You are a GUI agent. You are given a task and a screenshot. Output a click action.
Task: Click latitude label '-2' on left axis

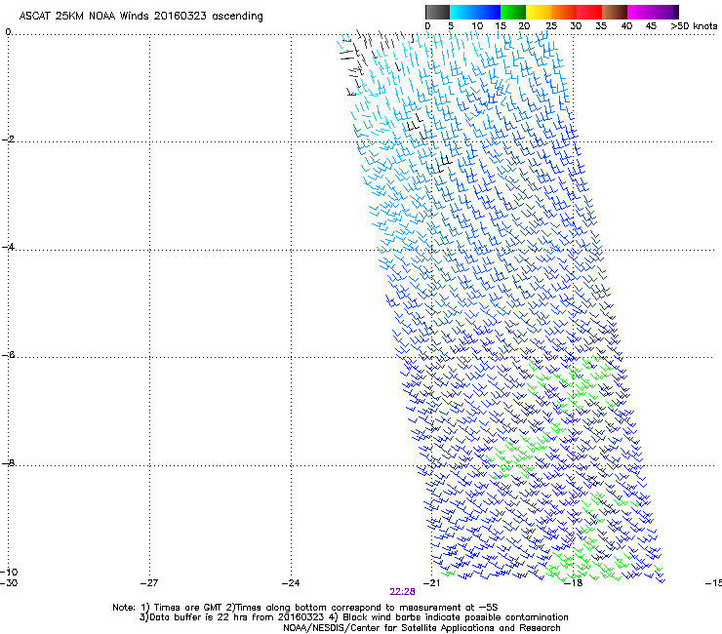tap(8, 139)
